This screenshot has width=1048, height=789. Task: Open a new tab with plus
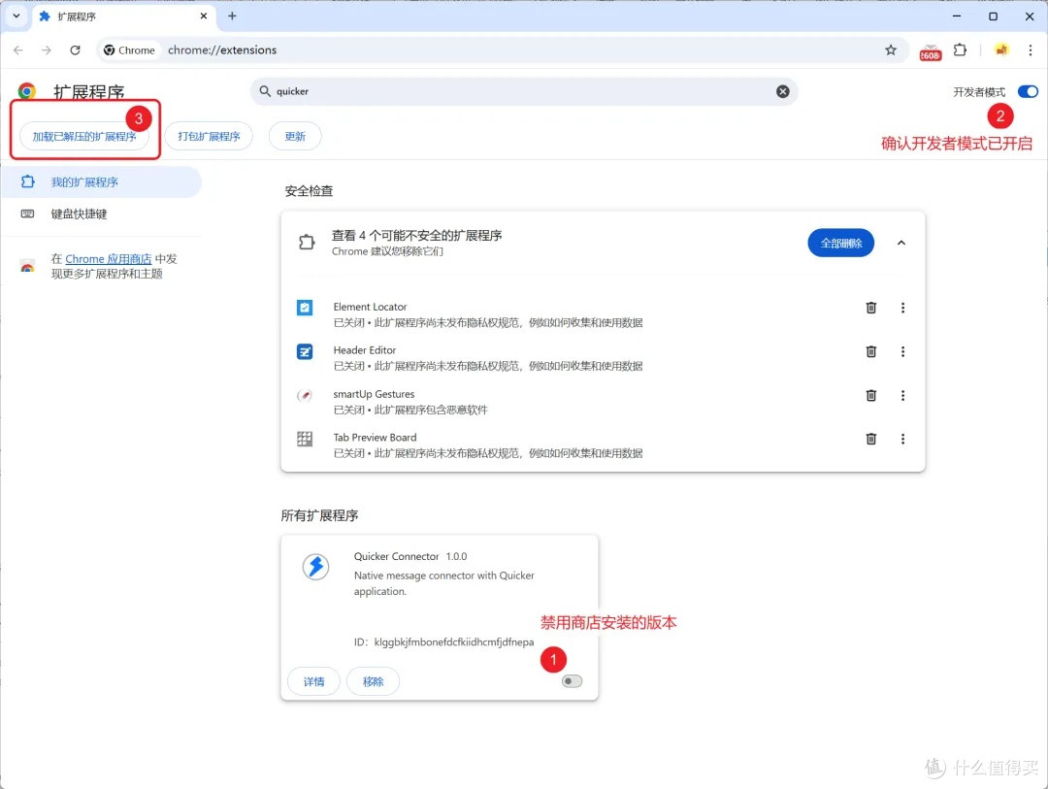(232, 16)
